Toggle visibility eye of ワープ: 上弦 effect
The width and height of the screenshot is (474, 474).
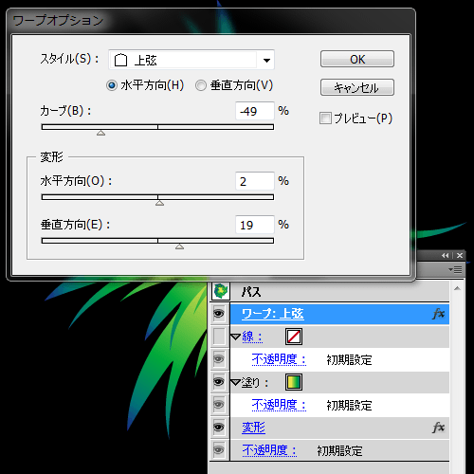click(x=219, y=314)
